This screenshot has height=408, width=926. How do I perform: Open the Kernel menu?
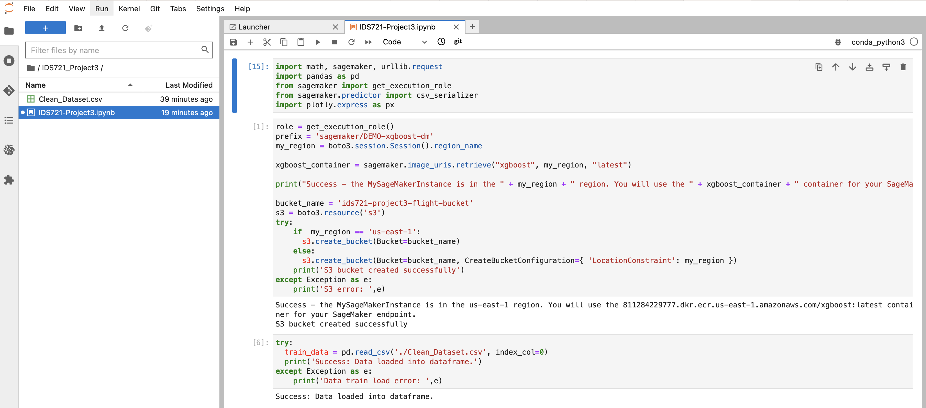pyautogui.click(x=129, y=9)
